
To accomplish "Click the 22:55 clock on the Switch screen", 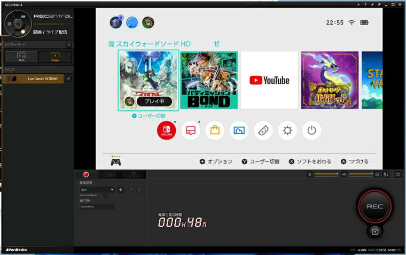I will coord(334,22).
